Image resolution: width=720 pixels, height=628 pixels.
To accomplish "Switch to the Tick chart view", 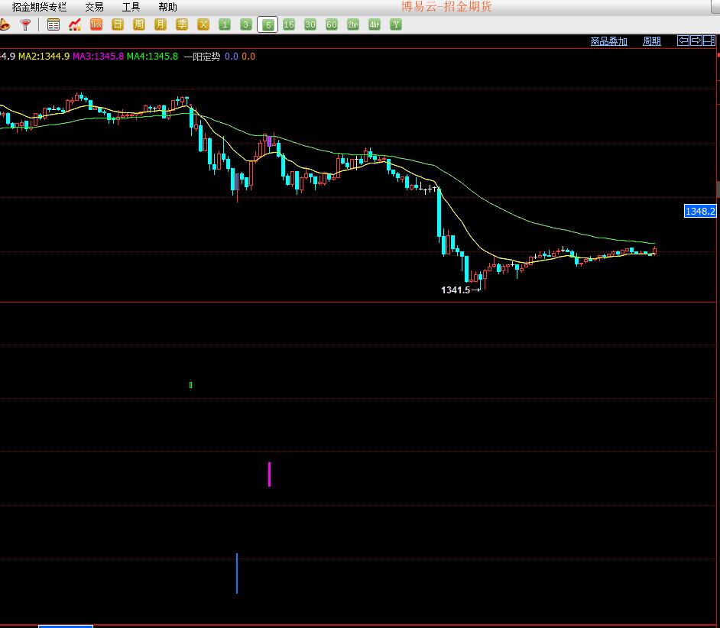I will coord(96,24).
